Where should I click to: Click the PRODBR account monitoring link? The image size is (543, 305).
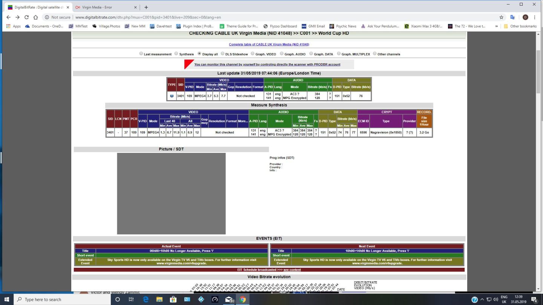click(267, 64)
